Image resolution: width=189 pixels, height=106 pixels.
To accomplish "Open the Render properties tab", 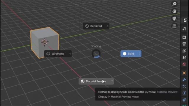I will coord(184,37).
